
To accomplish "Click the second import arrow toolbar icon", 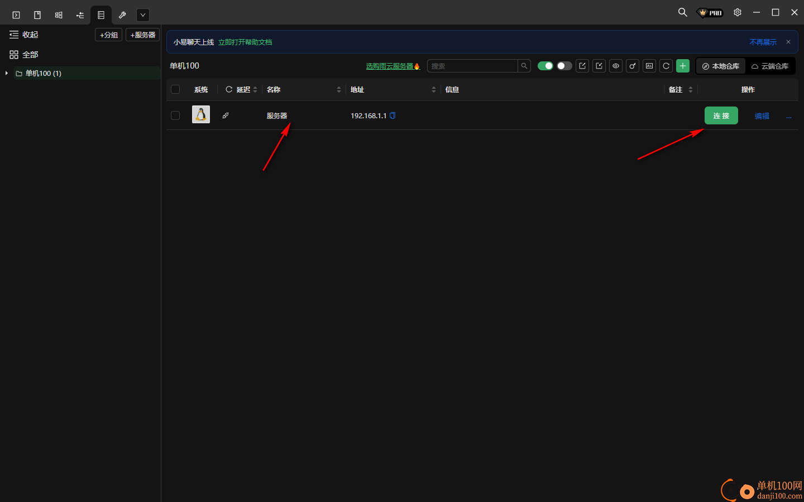I will point(599,66).
